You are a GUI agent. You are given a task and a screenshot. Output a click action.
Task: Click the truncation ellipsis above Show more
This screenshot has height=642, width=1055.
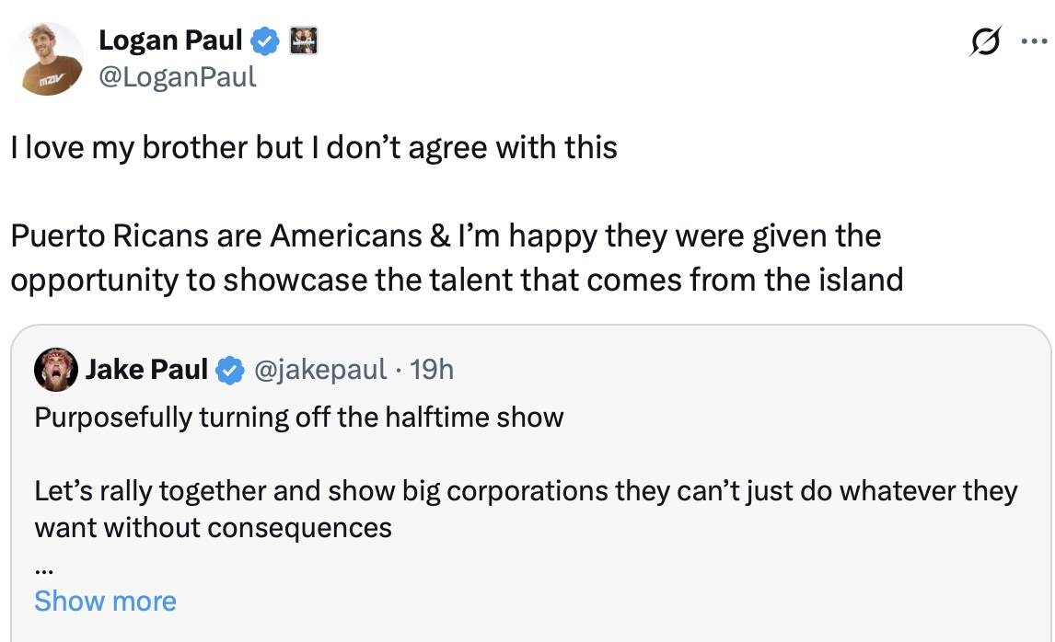point(42,568)
